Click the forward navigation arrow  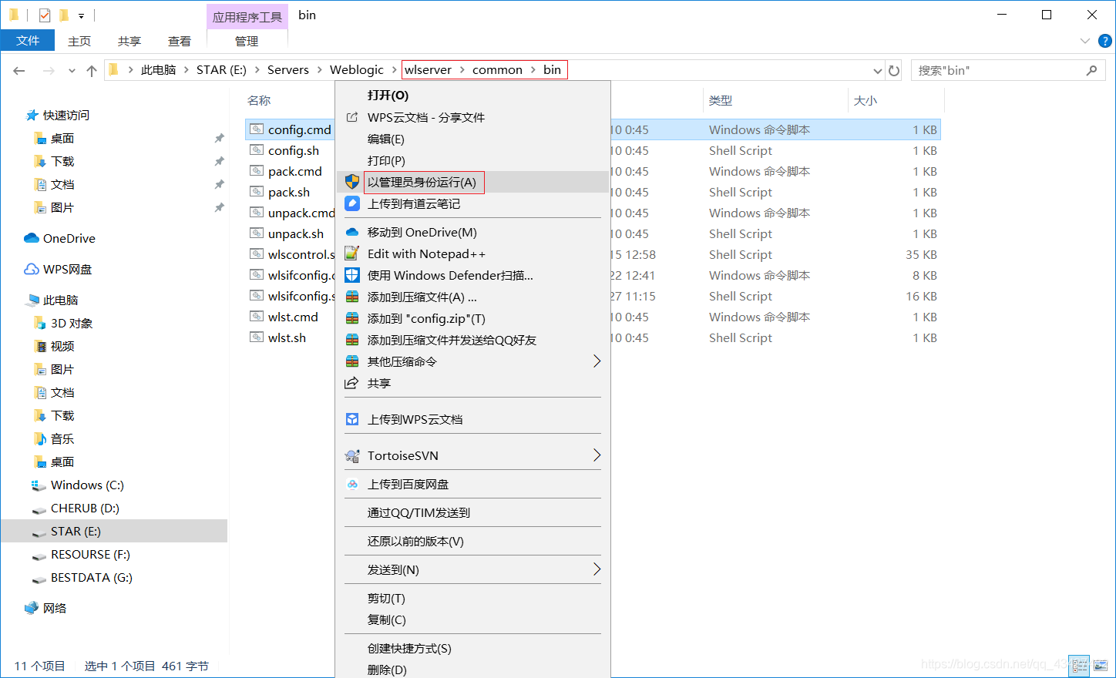pos(49,70)
